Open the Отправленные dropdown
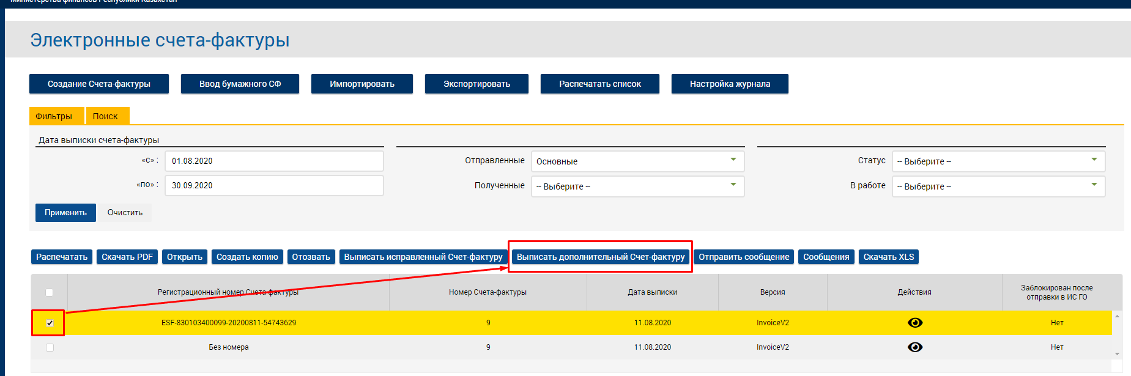This screenshot has height=376, width=1131. click(x=637, y=161)
